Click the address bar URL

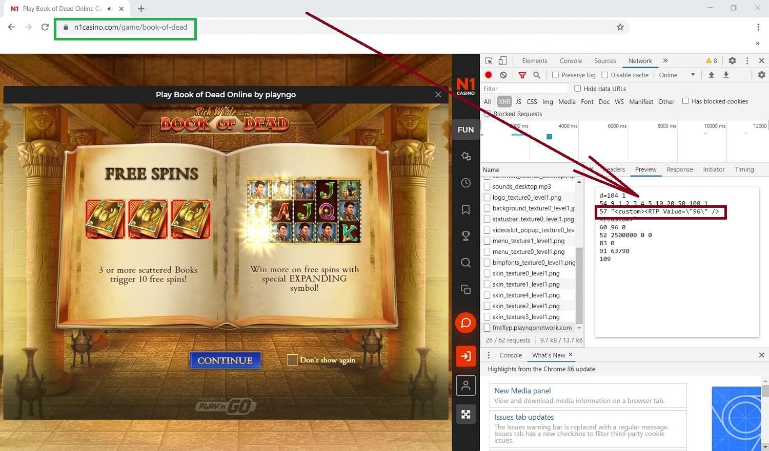131,27
